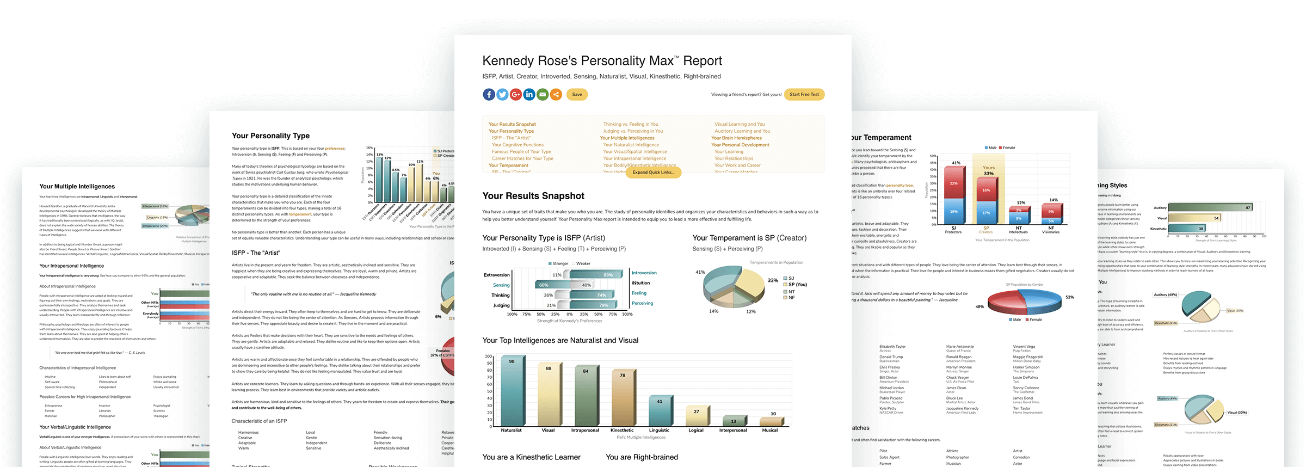Click Michael Jordan in famous people list
1306x467 pixels.
coord(891,388)
